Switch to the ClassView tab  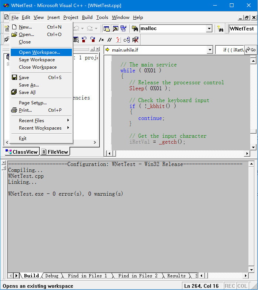tap(21, 151)
